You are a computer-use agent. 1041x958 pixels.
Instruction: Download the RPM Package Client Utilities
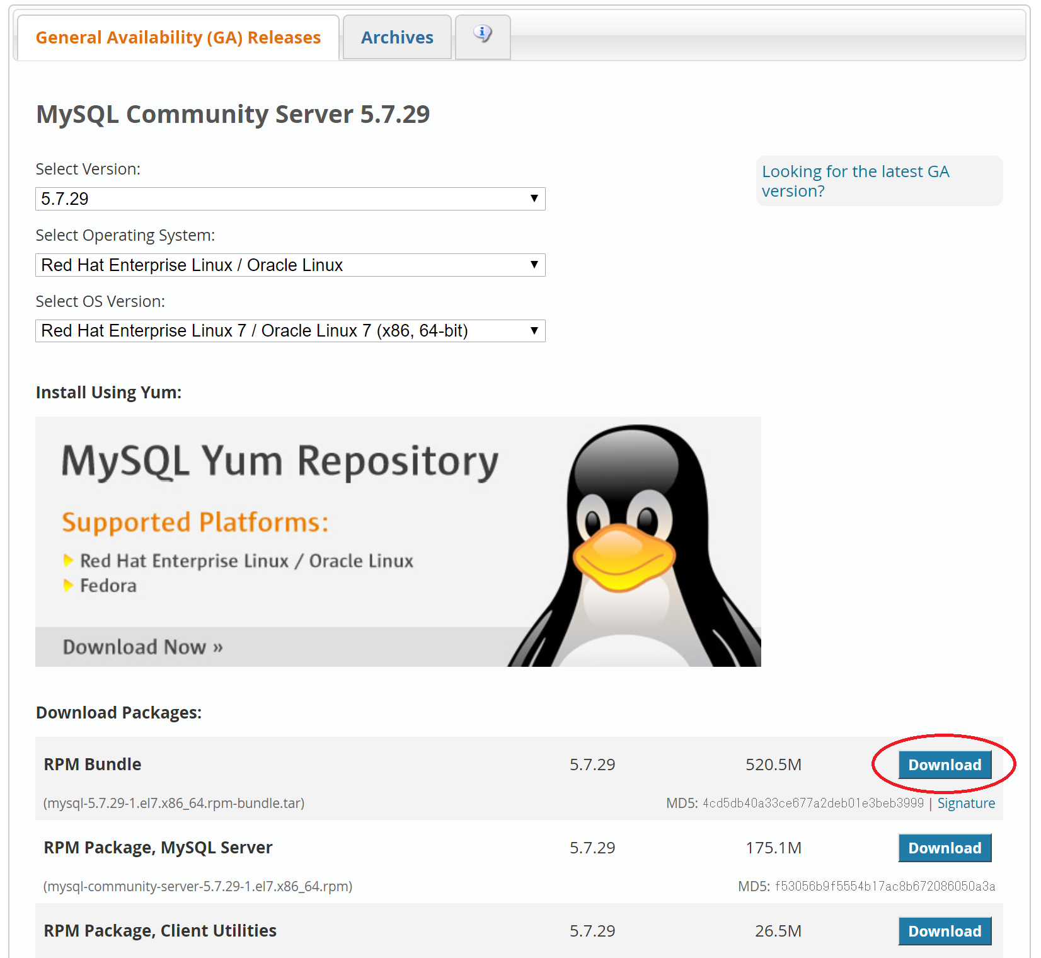tap(945, 931)
